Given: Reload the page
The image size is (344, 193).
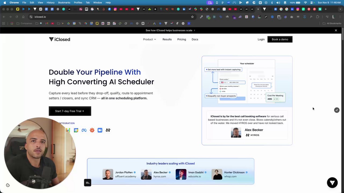Looking at the screenshot, I should point(17,17).
